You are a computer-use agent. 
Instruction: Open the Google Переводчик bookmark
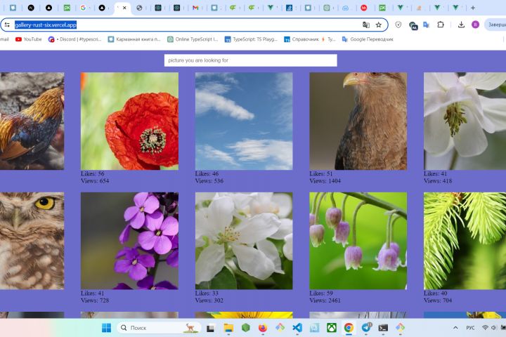click(368, 39)
